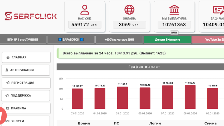Screen dimensions: 224x126
Task: Click the ВПН № 1 это ЛУЧШИЙ banner
Action: pyautogui.click(x=23, y=40)
